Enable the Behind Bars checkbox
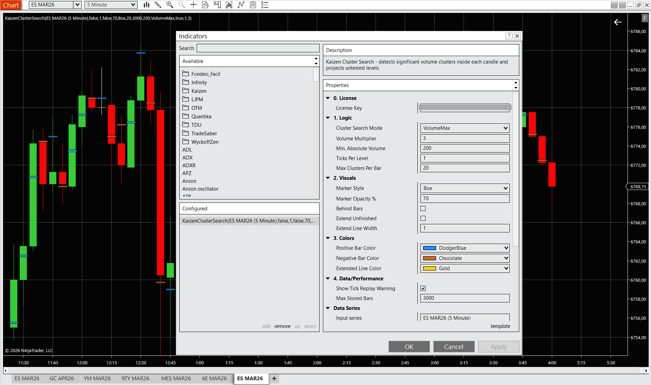Viewport: 651px width, 385px height. 423,209
